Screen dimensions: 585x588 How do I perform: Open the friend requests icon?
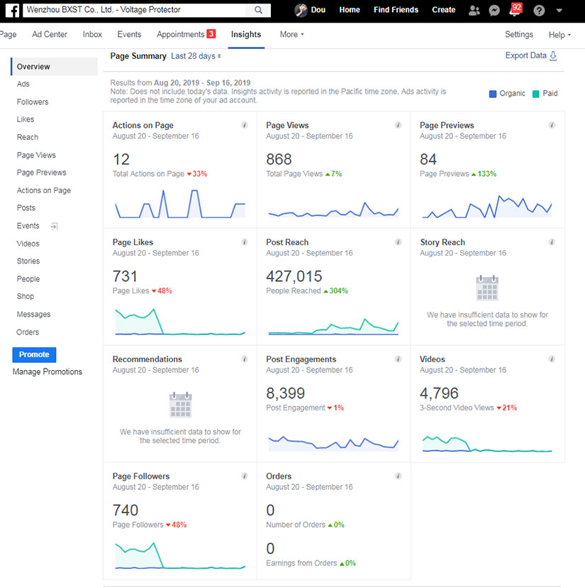[x=474, y=10]
